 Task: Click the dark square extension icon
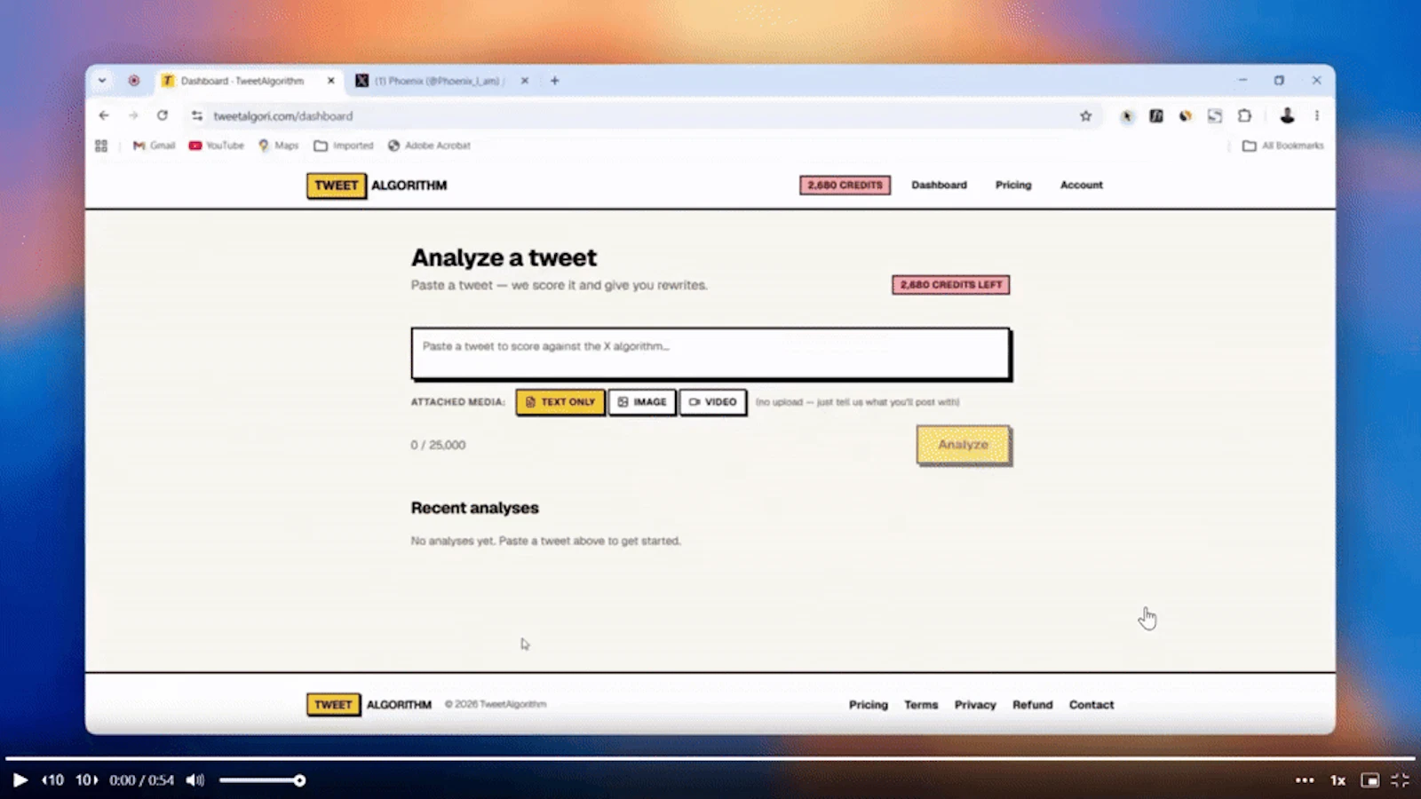tap(1156, 115)
